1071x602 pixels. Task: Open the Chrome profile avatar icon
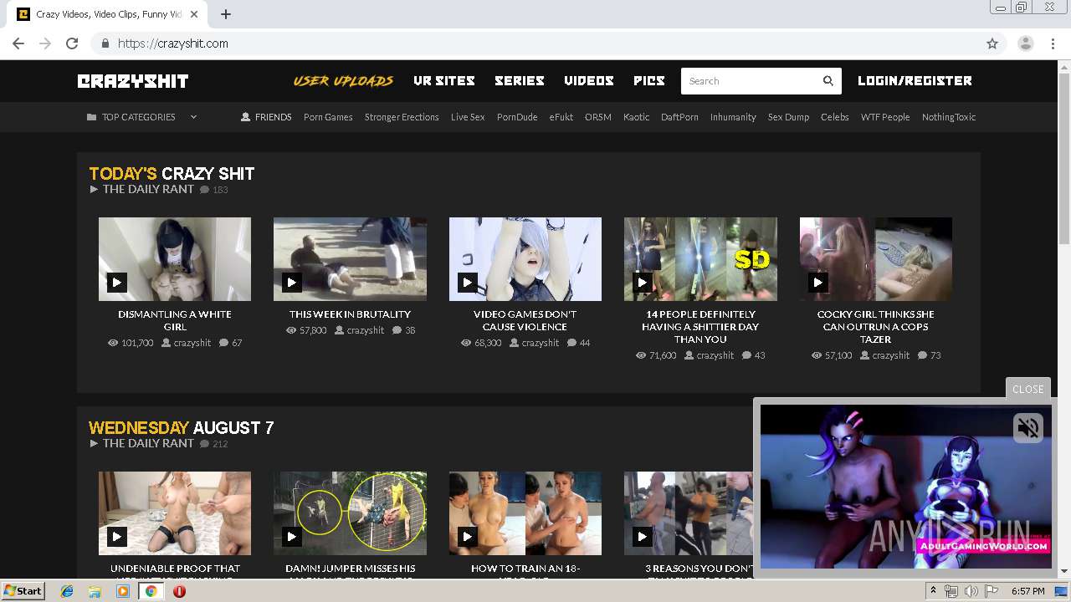(x=1026, y=43)
